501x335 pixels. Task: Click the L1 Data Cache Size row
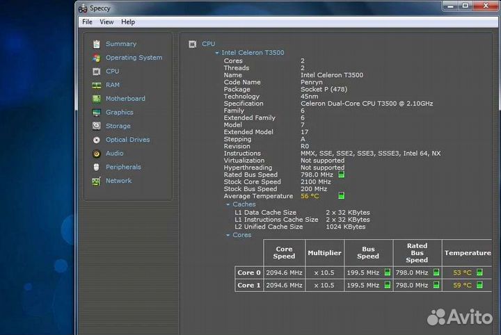[302, 213]
